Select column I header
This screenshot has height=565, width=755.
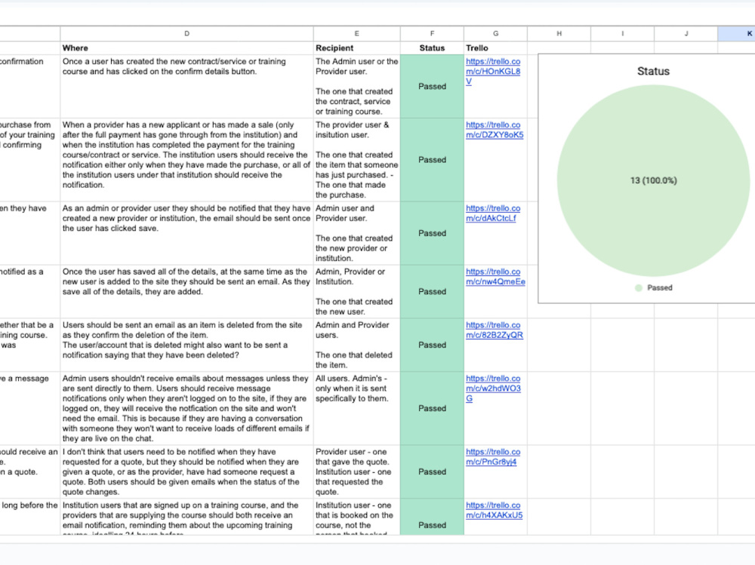tap(623, 34)
